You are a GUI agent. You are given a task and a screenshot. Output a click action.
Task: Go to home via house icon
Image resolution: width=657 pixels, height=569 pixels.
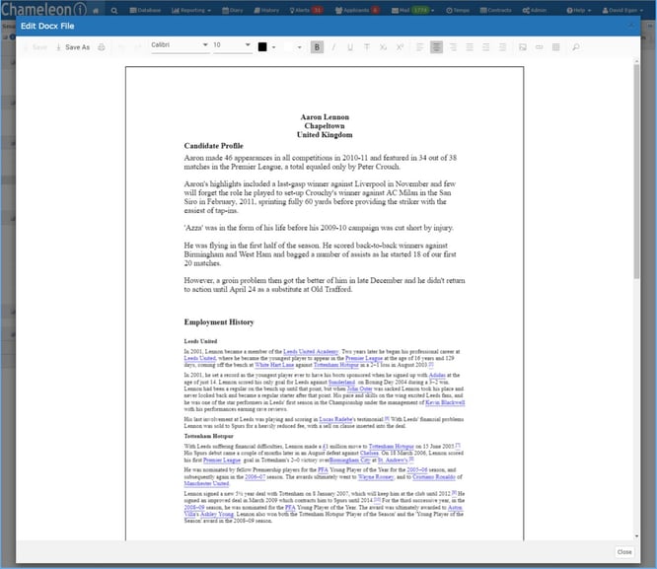point(96,11)
